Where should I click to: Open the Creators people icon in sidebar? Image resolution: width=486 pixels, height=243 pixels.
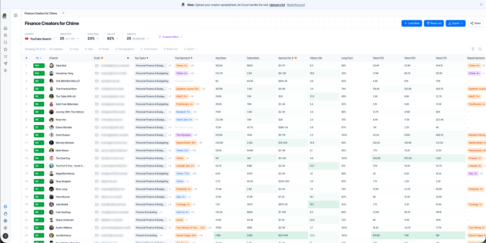(5, 35)
